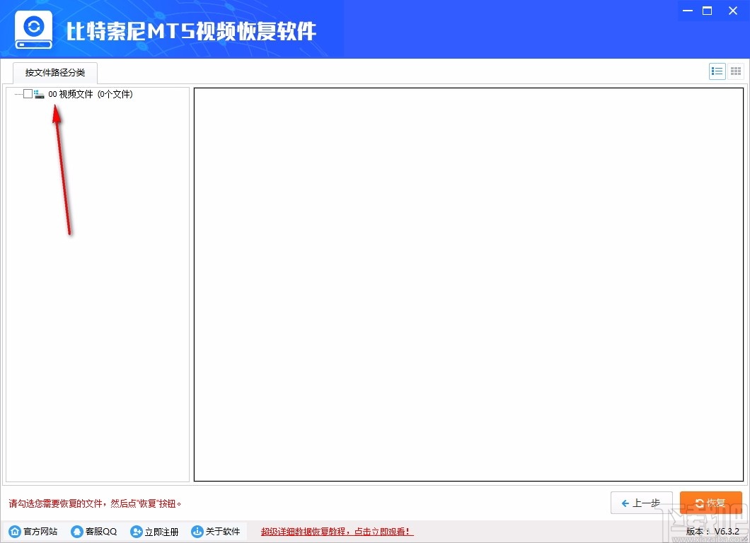Click the app logo in title bar
This screenshot has height=543, width=750.
point(33,28)
